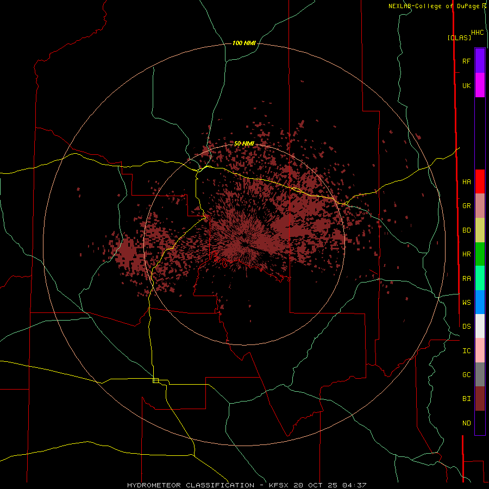Select the red HA legend color block
This screenshot has height=489, width=489.
(480, 181)
